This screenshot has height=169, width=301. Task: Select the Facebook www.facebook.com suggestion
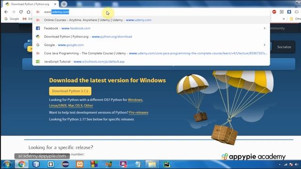click(x=151, y=28)
